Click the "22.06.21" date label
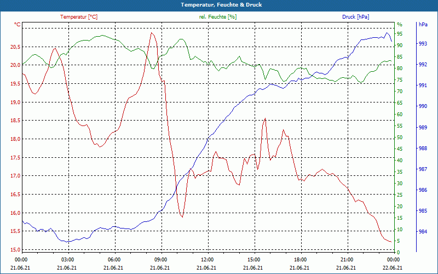Image resolution: width=438 pixels, height=274 pixels. (x=393, y=268)
